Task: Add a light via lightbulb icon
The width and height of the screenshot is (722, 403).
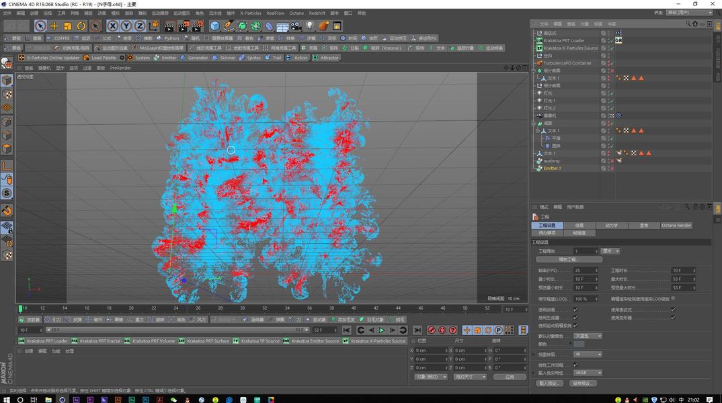Action: (x=310, y=26)
